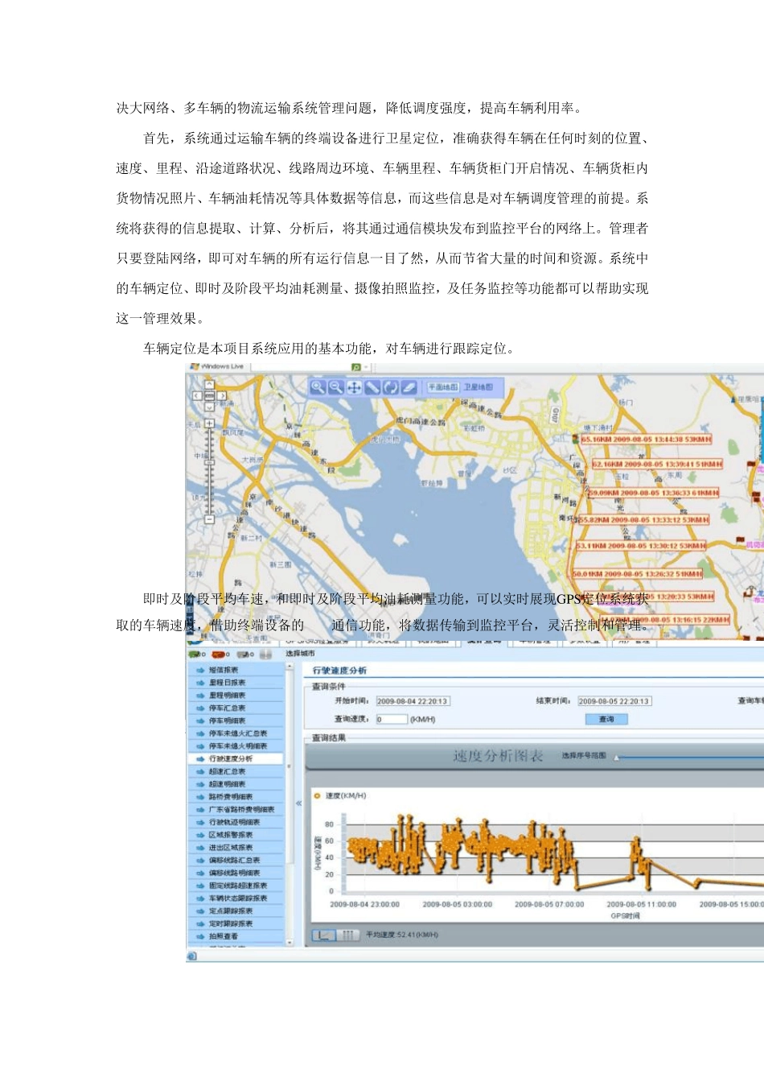Click the gray vehicle status icon
Screen dimensions: 764x1082
coord(242,655)
